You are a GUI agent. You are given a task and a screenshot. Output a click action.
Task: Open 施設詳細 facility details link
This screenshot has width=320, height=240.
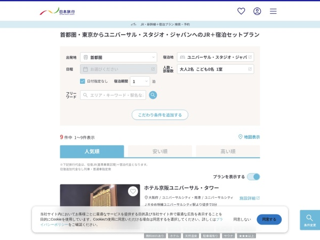tap(250, 198)
